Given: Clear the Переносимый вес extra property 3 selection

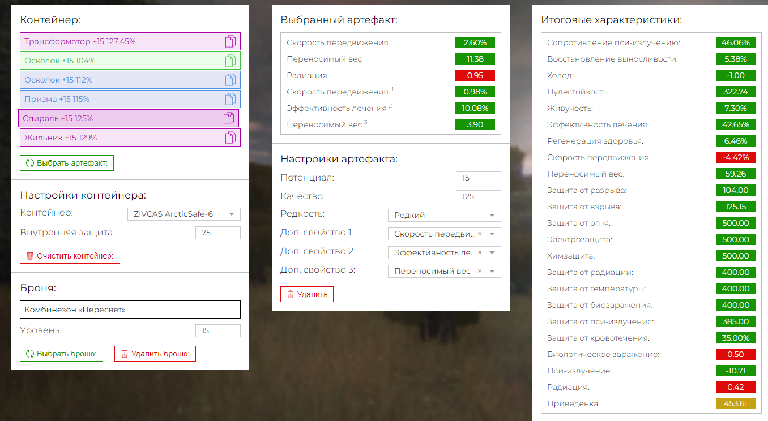Looking at the screenshot, I should 480,271.
